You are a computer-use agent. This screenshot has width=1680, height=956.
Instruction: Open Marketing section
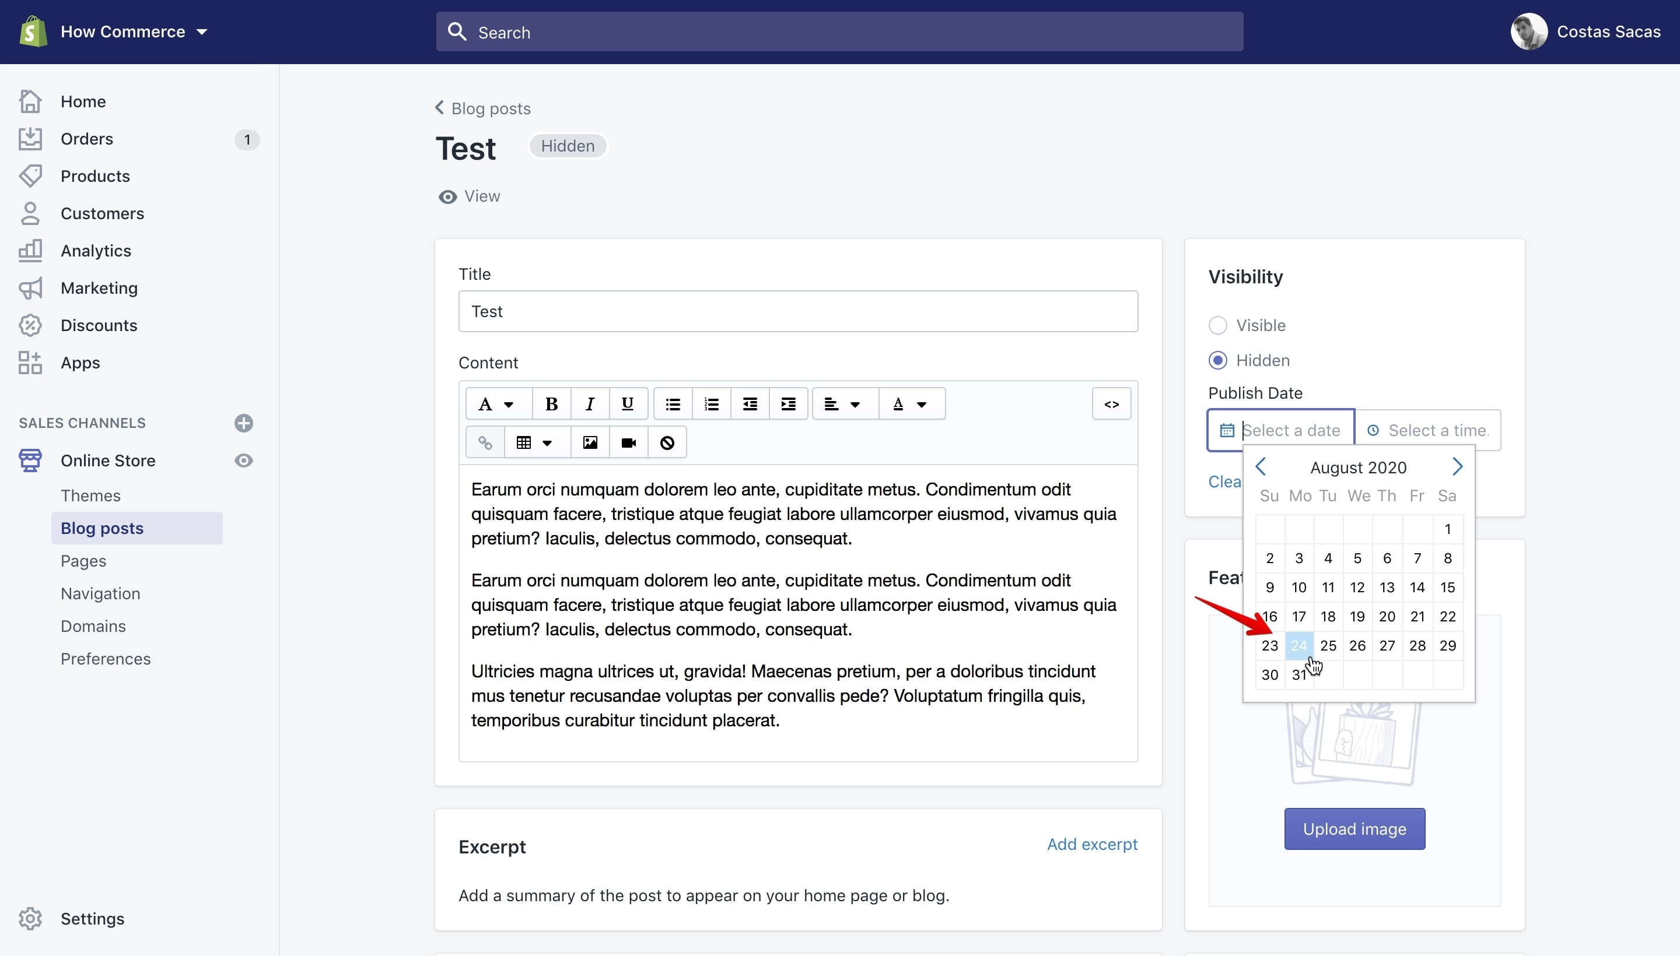click(99, 288)
